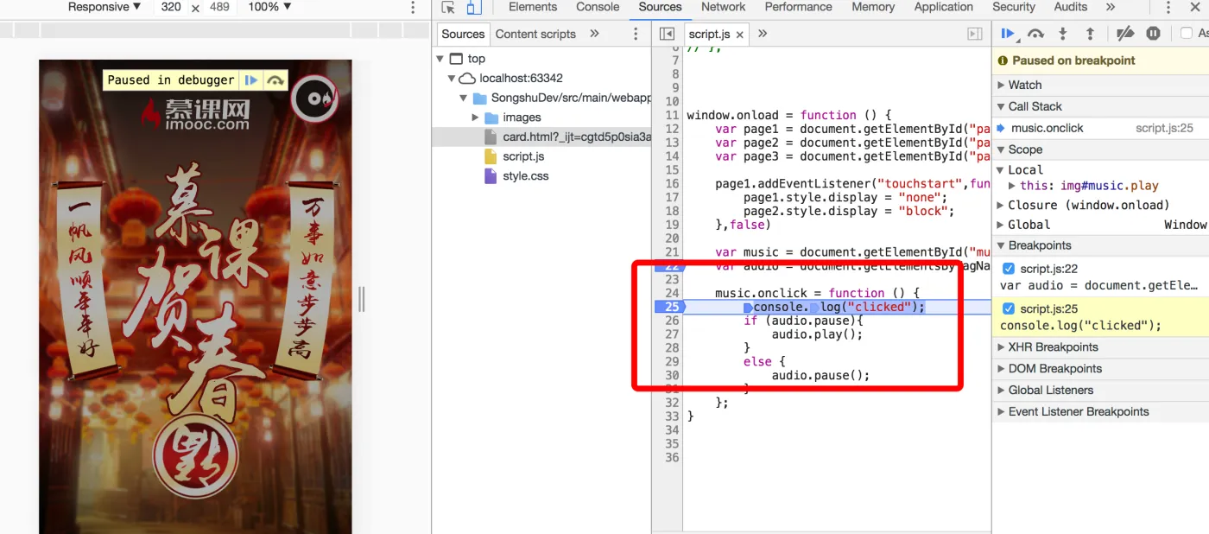Close the script.js editor tab
This screenshot has height=534, width=1209.
[740, 35]
